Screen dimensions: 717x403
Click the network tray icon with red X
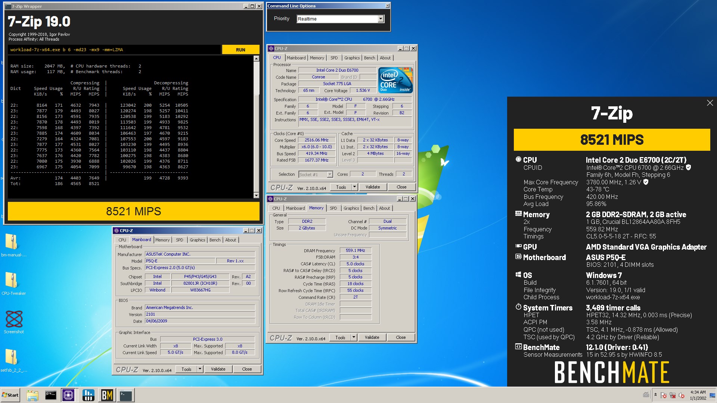pos(673,395)
